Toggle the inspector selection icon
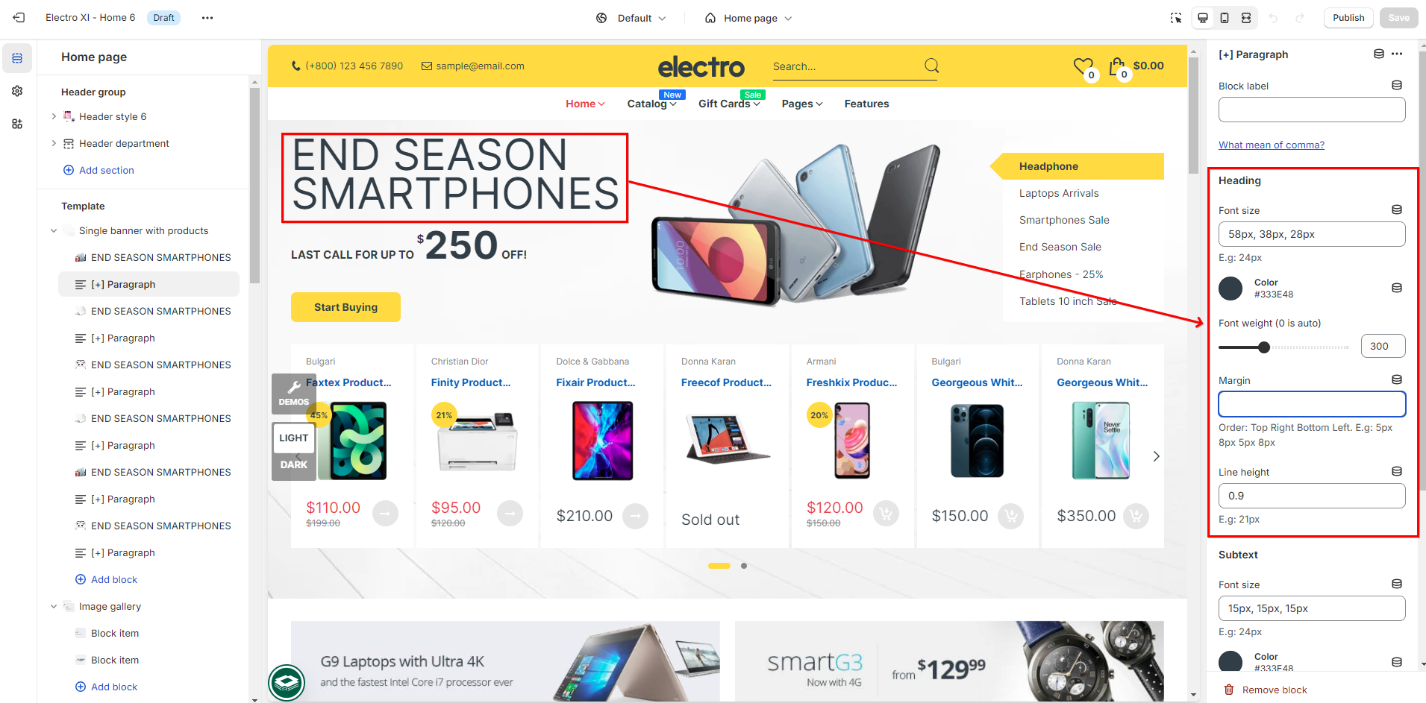The width and height of the screenshot is (1426, 703). point(1176,18)
